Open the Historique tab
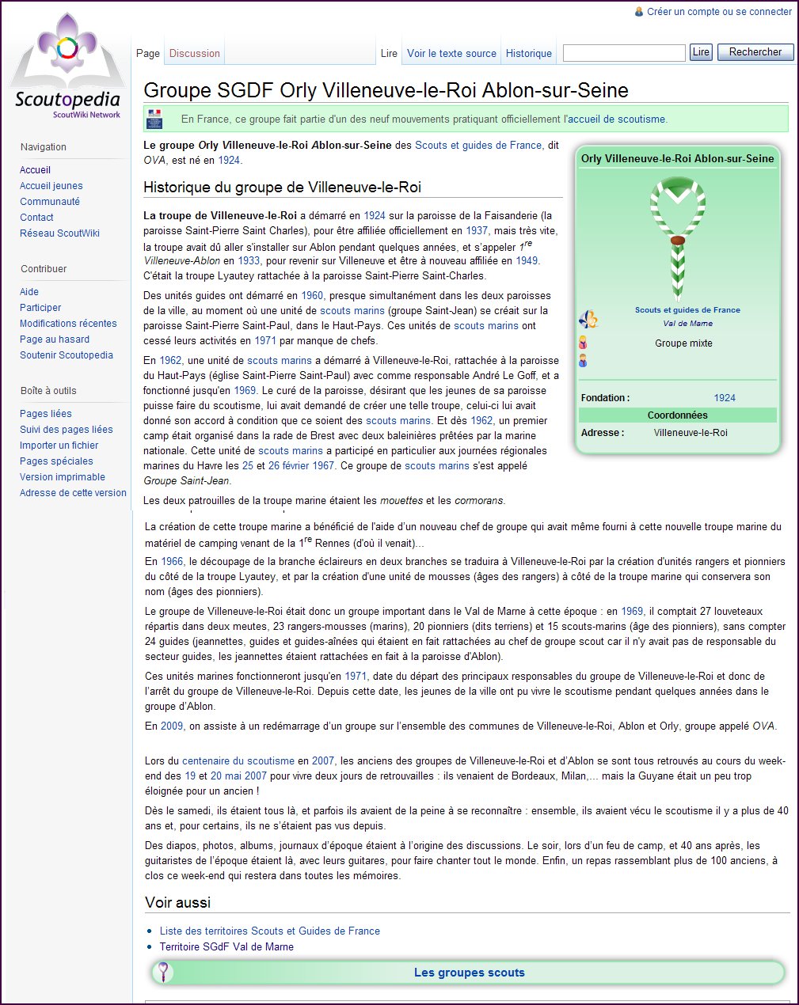This screenshot has height=1005, width=799. (x=528, y=53)
